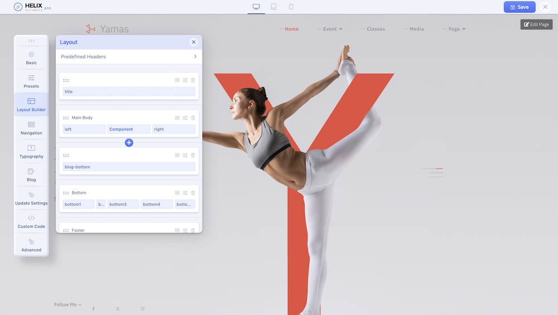558x315 pixels.
Task: Delete the Bottom row
Action: pos(193,193)
